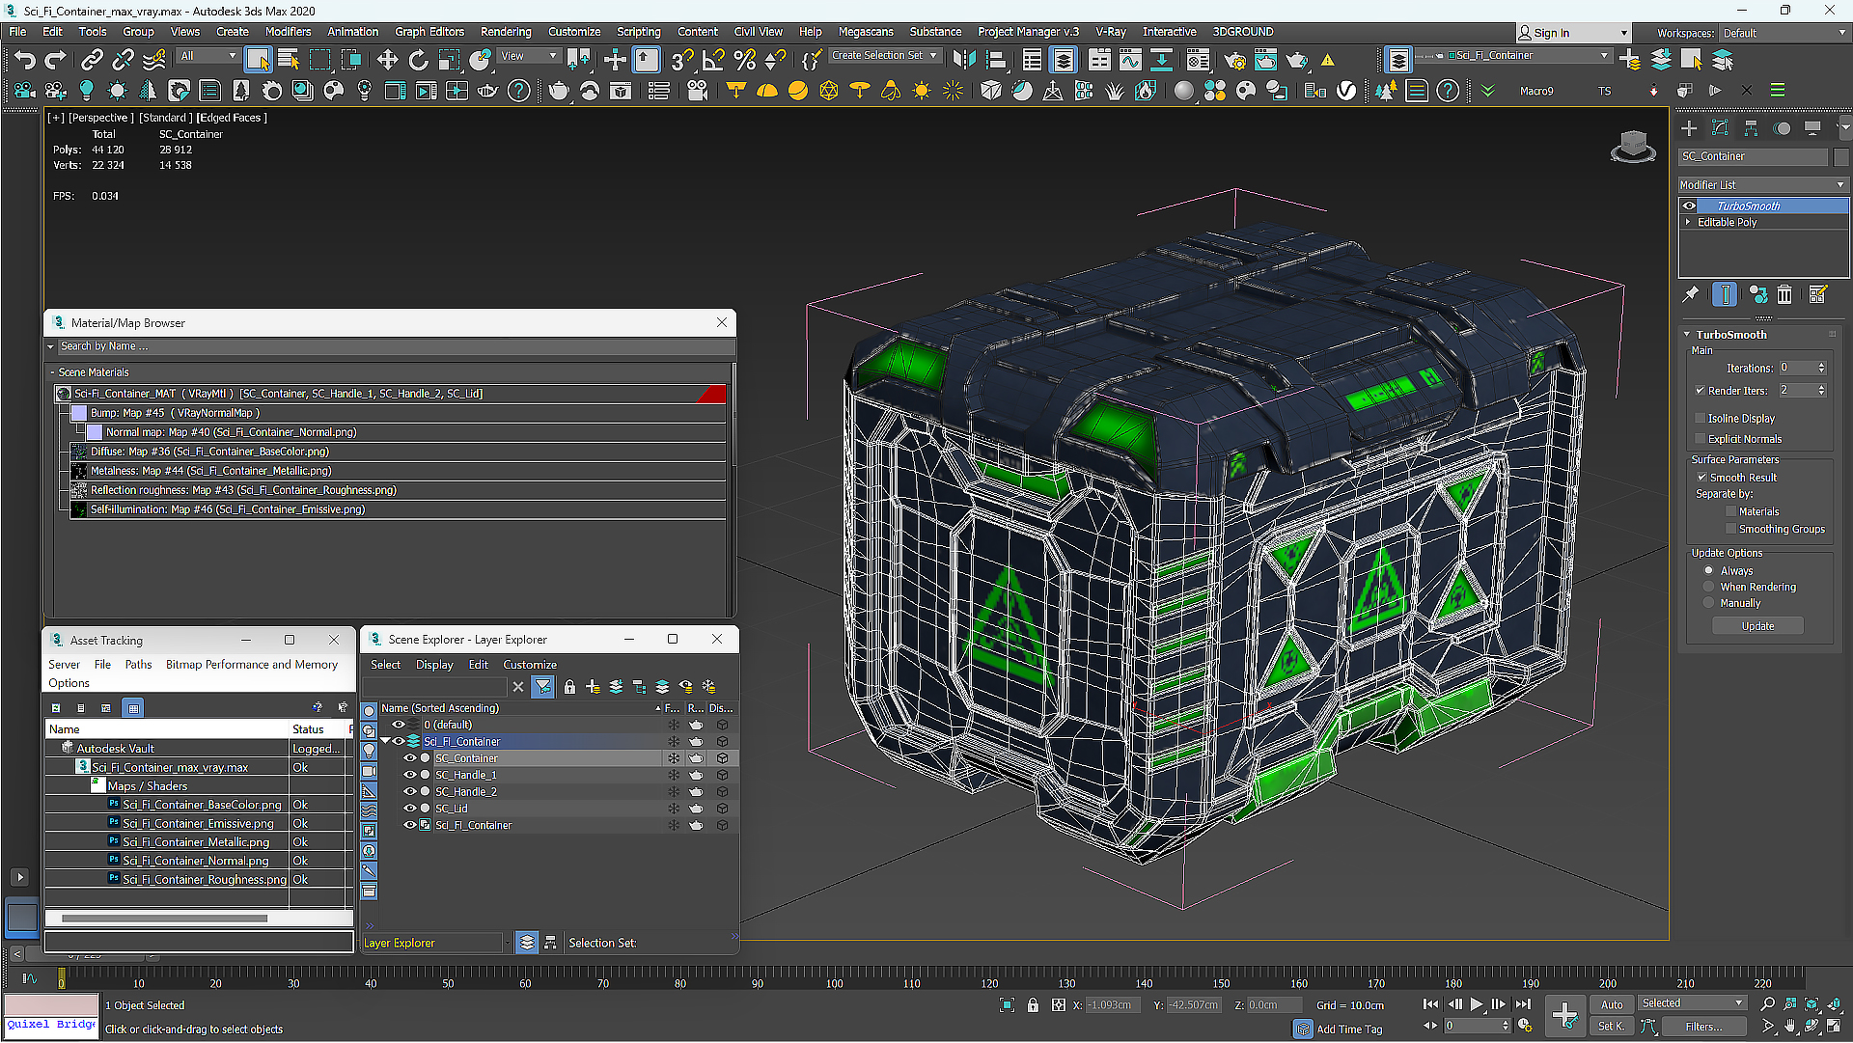Click Set Keys large plus button
The image size is (1853, 1043).
[1564, 1015]
